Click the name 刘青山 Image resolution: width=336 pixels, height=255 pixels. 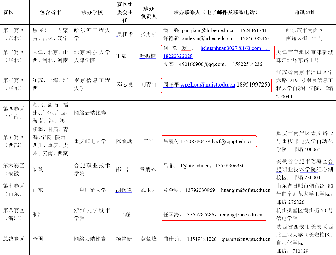[148, 84]
